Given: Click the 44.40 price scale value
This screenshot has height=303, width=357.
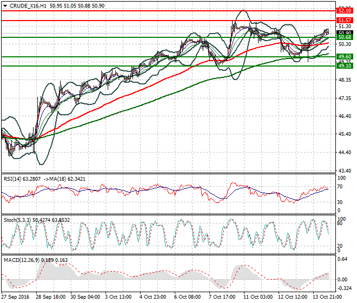Looking at the screenshot, I should tap(345, 152).
